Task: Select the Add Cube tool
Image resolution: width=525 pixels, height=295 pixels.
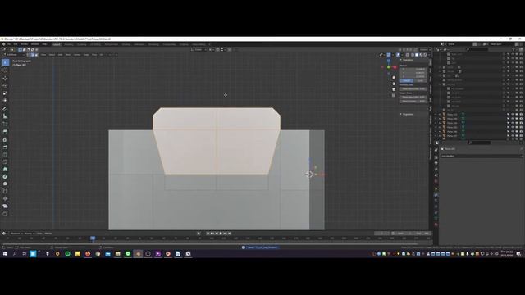Action: 6,124
